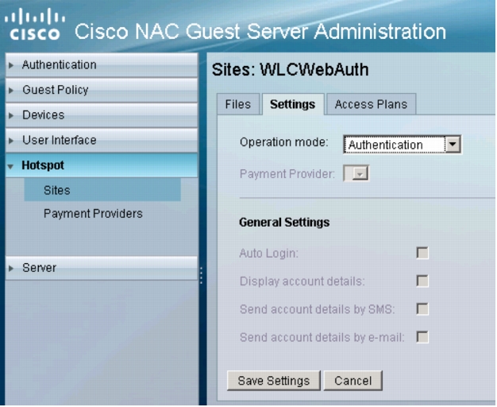
Task: Open the Guest Policy sidebar menu
Action: pos(102,90)
